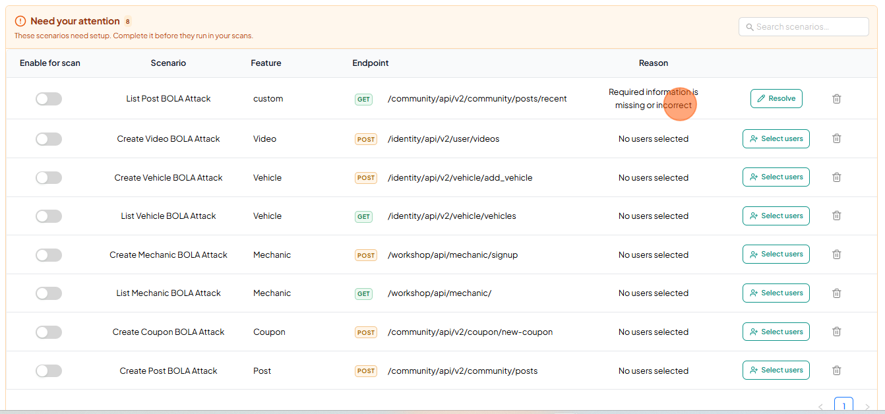Open Select users for Create Mechanic BOLA Attack

(x=776, y=254)
